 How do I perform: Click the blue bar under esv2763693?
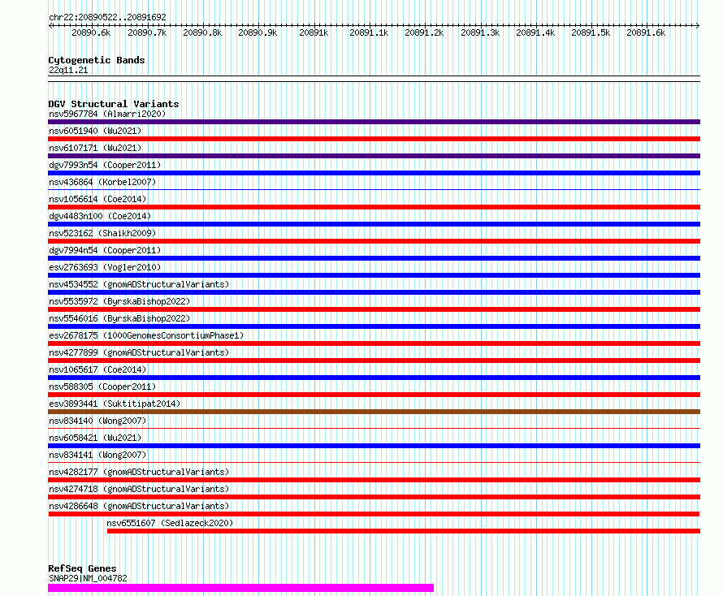click(x=374, y=275)
